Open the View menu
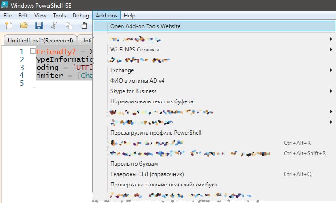Viewport: 336px width, 203px height. 40,16
